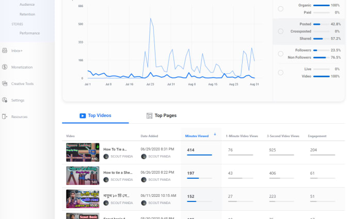Click the Minutes Viewed sort arrow
This screenshot has height=219, width=351.
click(215, 134)
